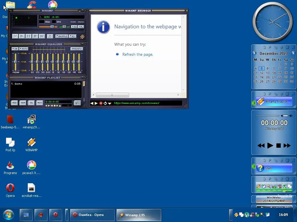Open the WINAMP desktop shortcut
Screen dimensions: 297x222
pos(31,145)
